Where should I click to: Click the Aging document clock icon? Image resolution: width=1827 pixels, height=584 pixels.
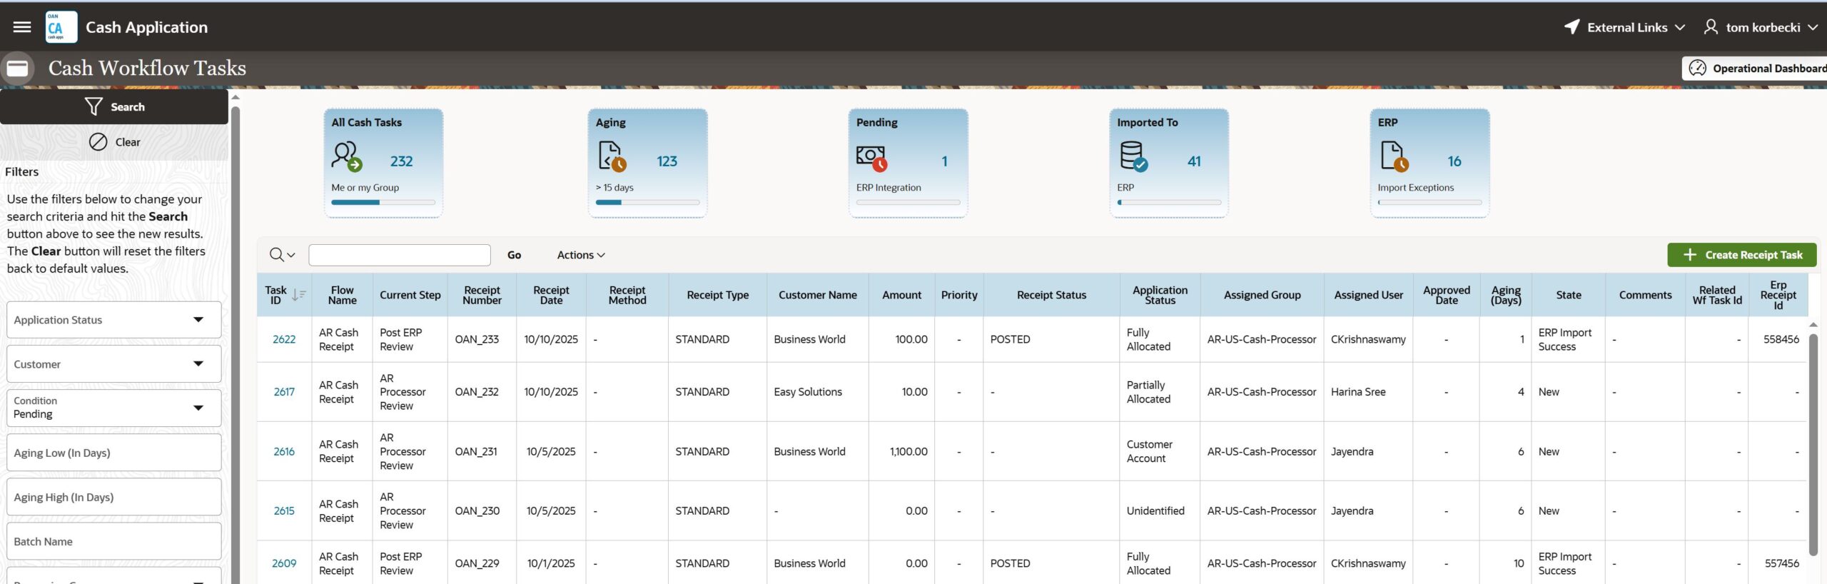[x=611, y=156]
